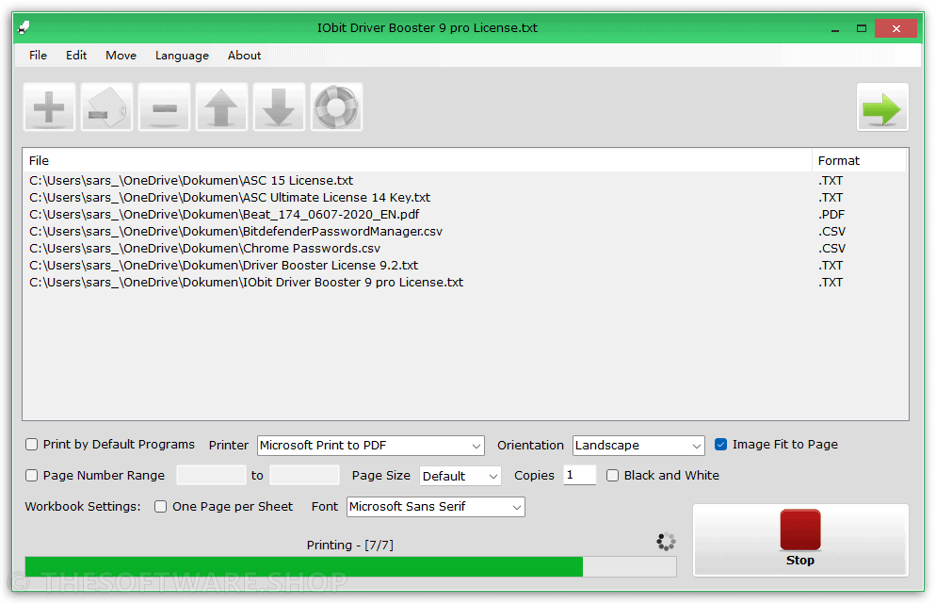Screen dimensions: 936x603
Task: Select Beat_174_0607-2020_EN.pdf row
Action: 465,214
